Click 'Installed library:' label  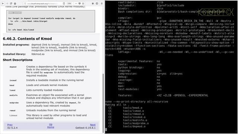(x=14, y=54)
